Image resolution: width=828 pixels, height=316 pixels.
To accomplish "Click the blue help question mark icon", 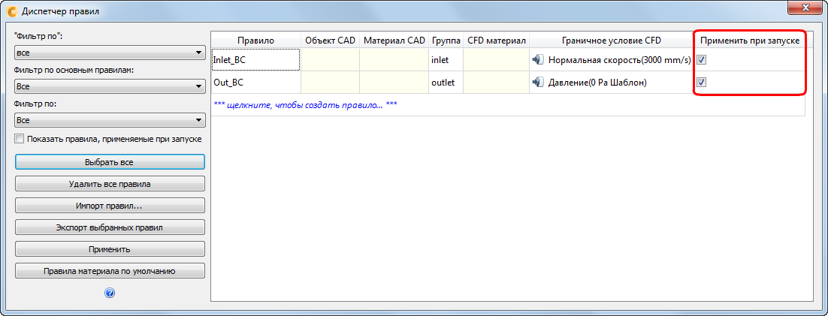I will click(110, 293).
